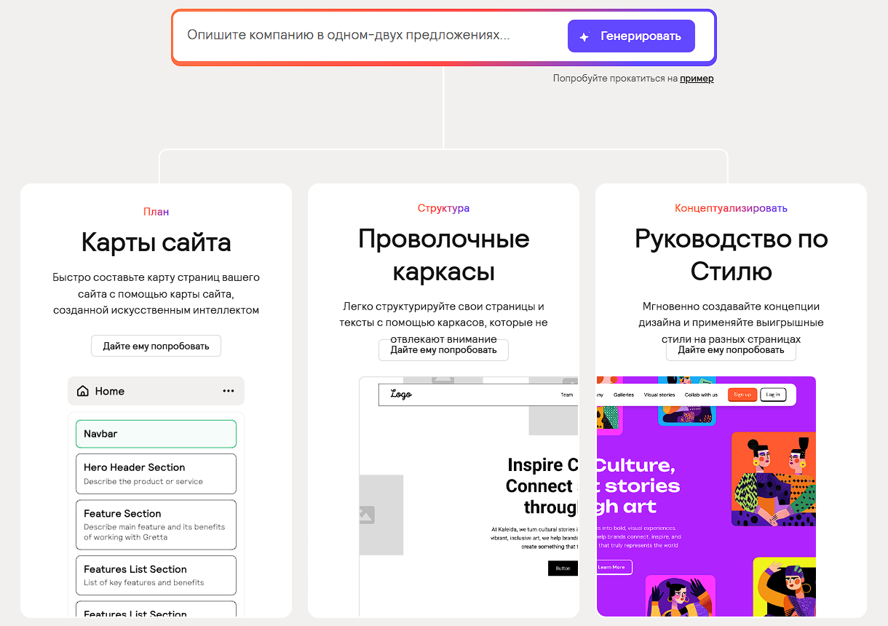The width and height of the screenshot is (888, 626).
Task: Open the three-dot menu beside Home
Action: click(229, 391)
